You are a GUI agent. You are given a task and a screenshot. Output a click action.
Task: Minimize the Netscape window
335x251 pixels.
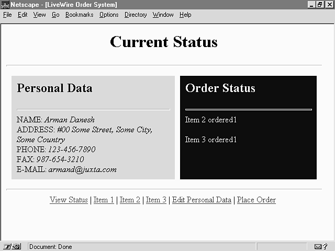click(312, 5)
